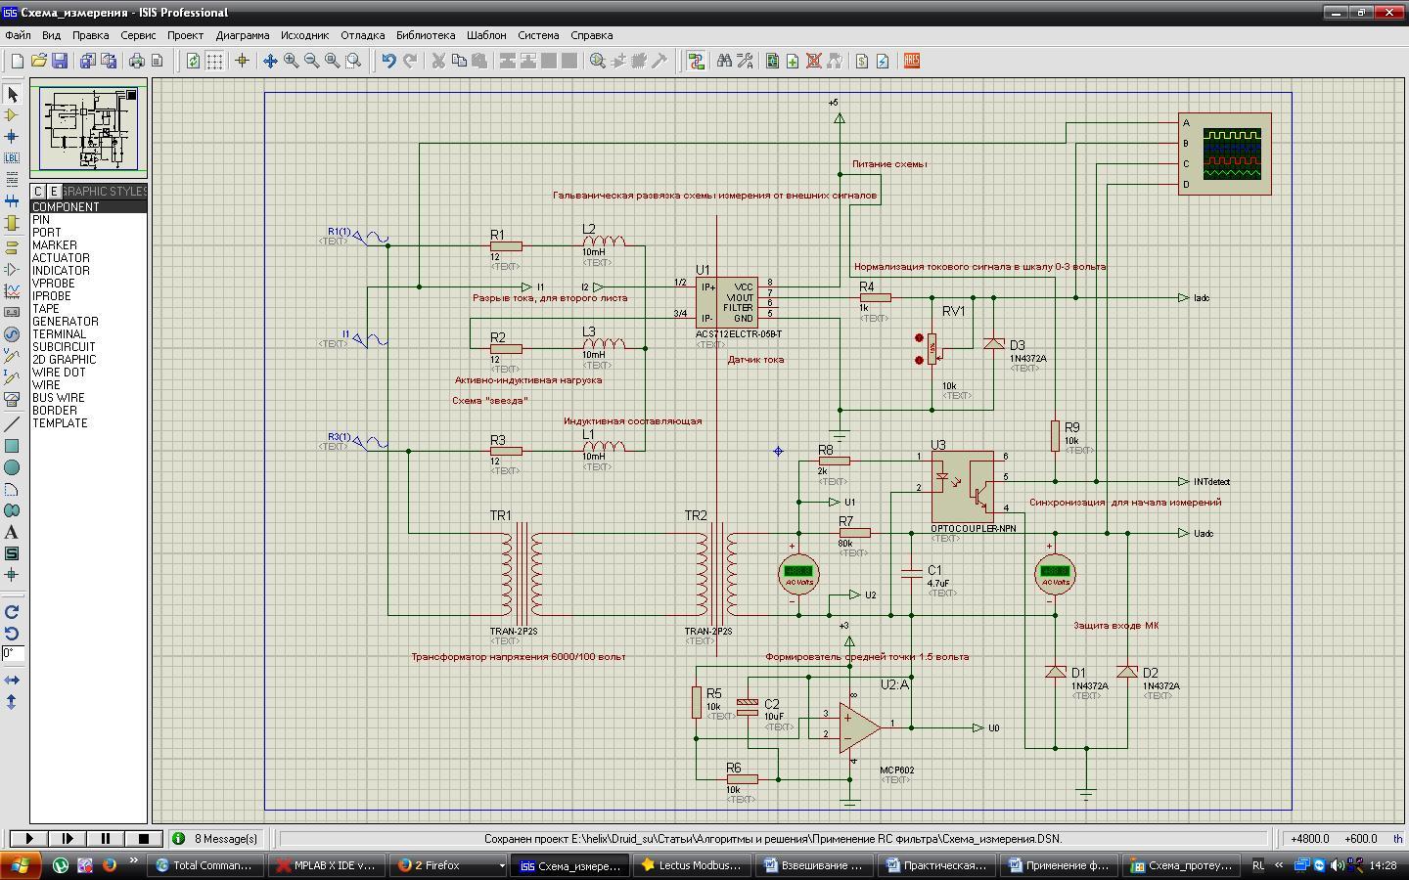Image resolution: width=1409 pixels, height=880 pixels.
Task: Open the Библиотека menu
Action: (425, 35)
